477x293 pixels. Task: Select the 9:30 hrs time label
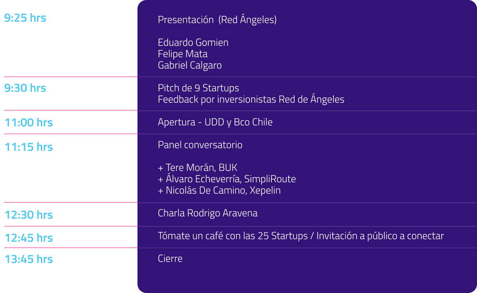click(x=25, y=88)
